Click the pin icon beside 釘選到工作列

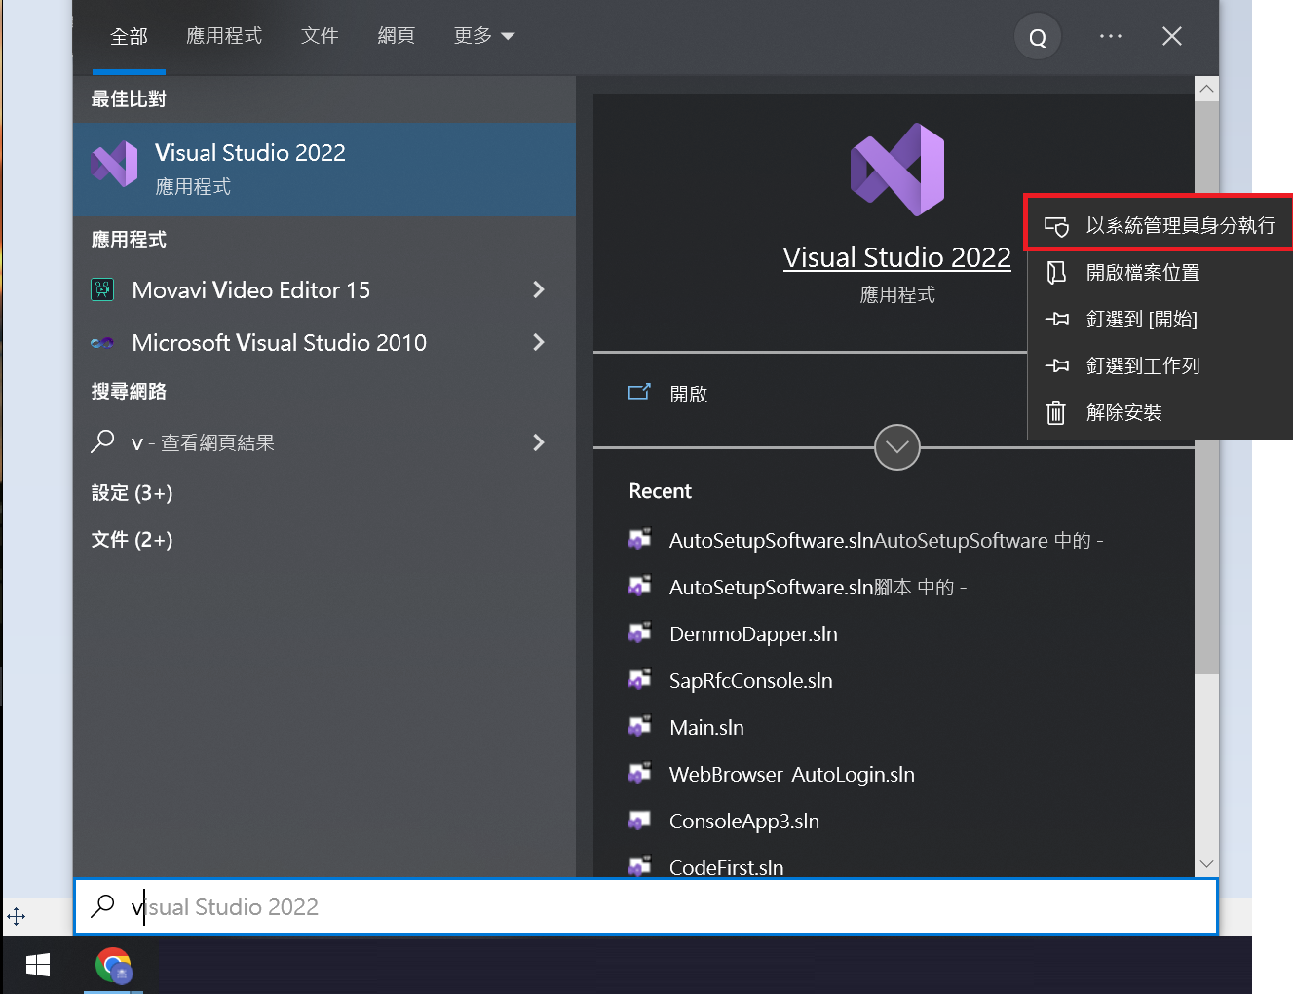1056,365
